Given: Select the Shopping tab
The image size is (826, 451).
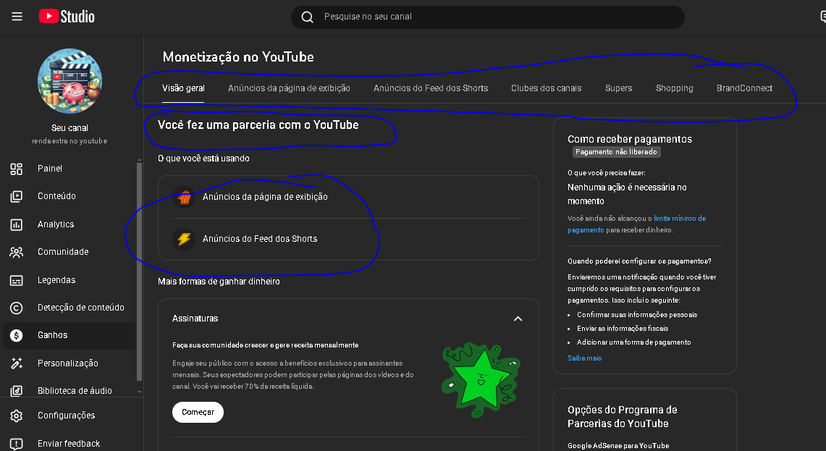Looking at the screenshot, I should (x=674, y=88).
